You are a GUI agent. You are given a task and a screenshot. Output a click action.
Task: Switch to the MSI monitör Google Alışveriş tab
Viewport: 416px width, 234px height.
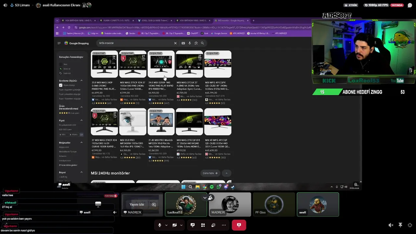click(x=231, y=20)
